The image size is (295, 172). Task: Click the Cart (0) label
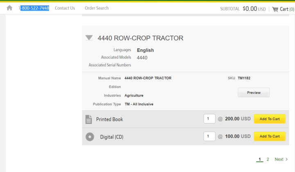tap(287, 9)
